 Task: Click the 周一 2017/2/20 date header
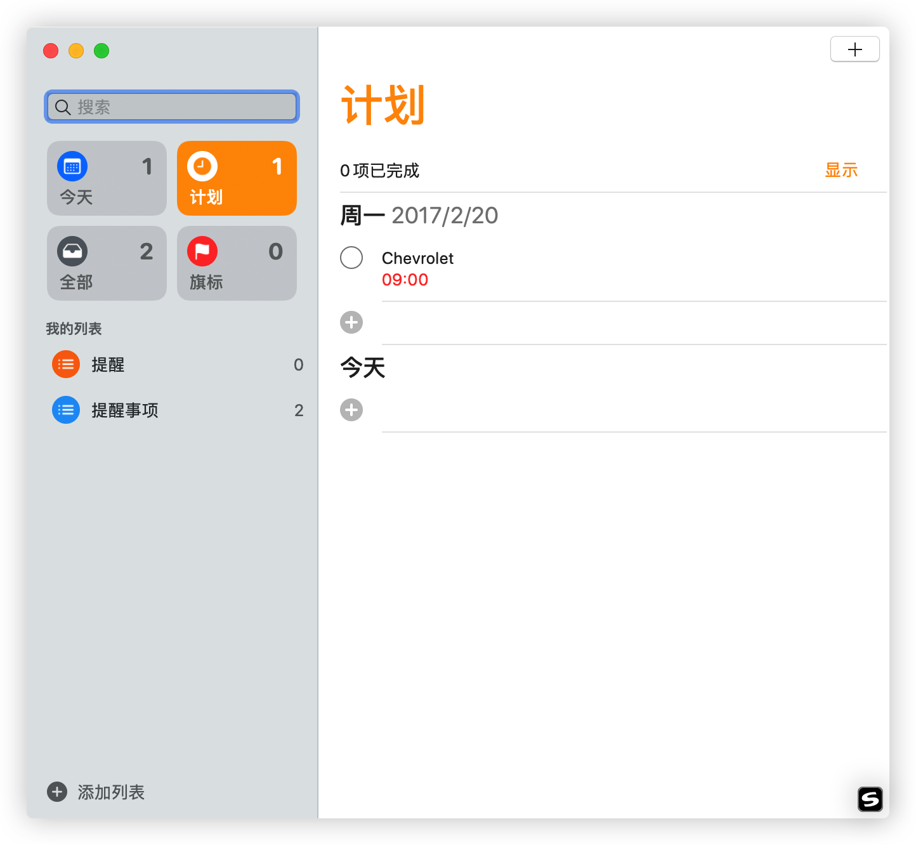pyautogui.click(x=419, y=216)
